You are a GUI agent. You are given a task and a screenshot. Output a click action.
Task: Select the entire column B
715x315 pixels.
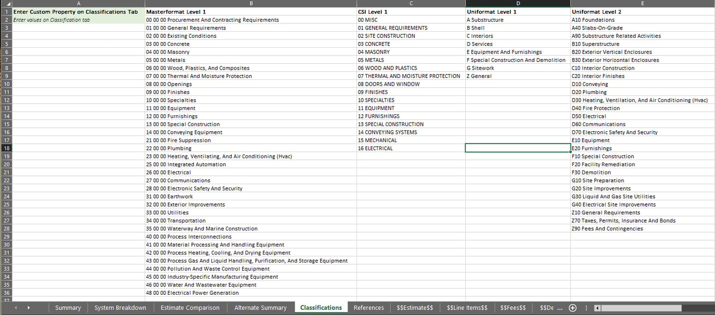click(x=251, y=3)
